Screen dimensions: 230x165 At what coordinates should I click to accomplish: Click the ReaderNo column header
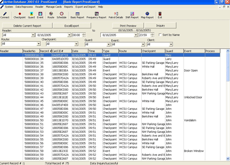click(31, 51)
